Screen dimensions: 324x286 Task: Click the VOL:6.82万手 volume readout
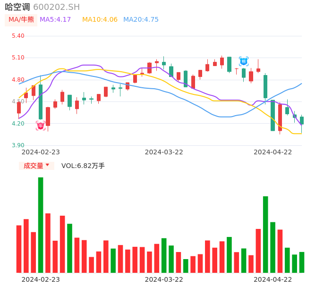[83, 166]
